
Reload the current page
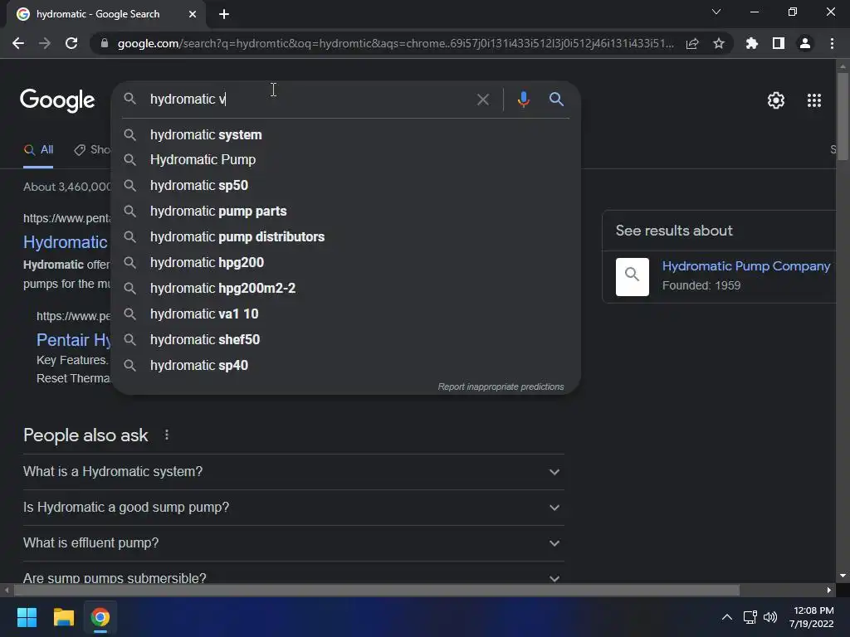[71, 43]
